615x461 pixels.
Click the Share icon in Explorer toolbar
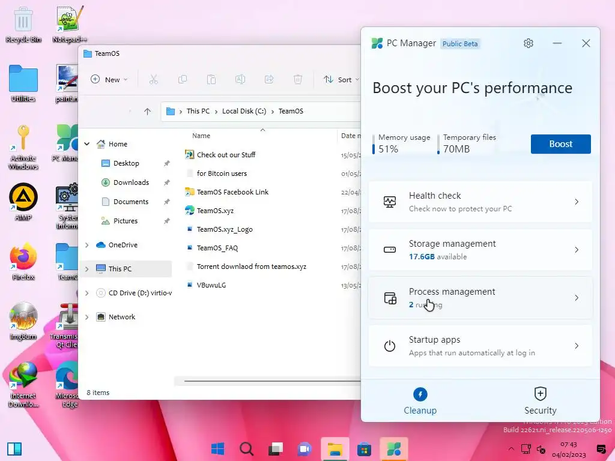269,80
